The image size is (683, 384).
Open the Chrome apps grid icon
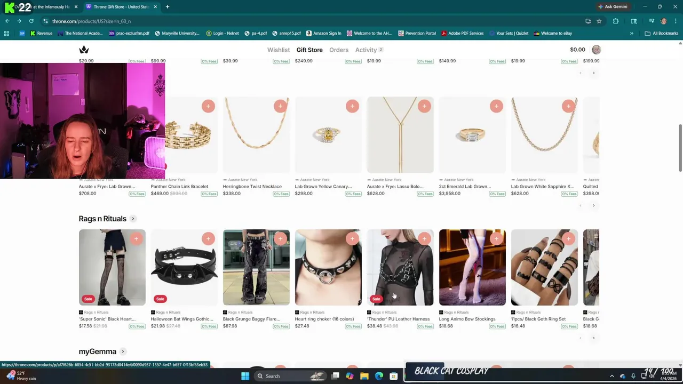(6, 33)
